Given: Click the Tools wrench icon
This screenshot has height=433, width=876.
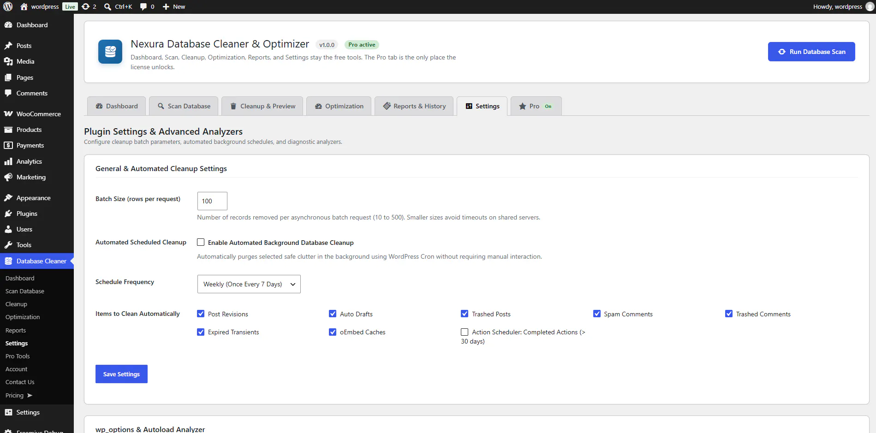Looking at the screenshot, I should pos(8,245).
